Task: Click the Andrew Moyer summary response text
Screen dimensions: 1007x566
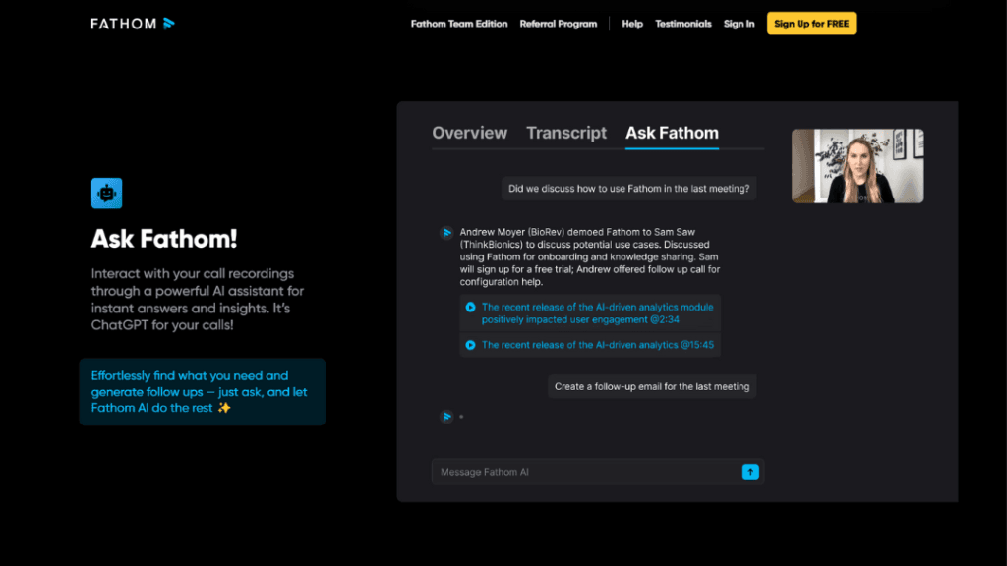Action: (590, 256)
